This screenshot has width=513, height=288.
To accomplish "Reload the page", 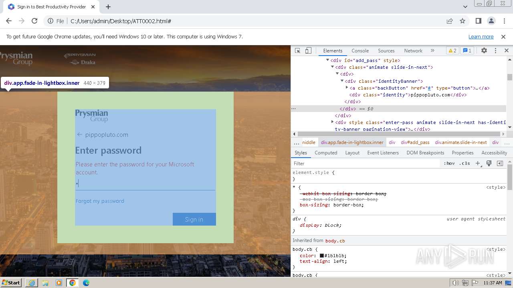I will coord(34,21).
